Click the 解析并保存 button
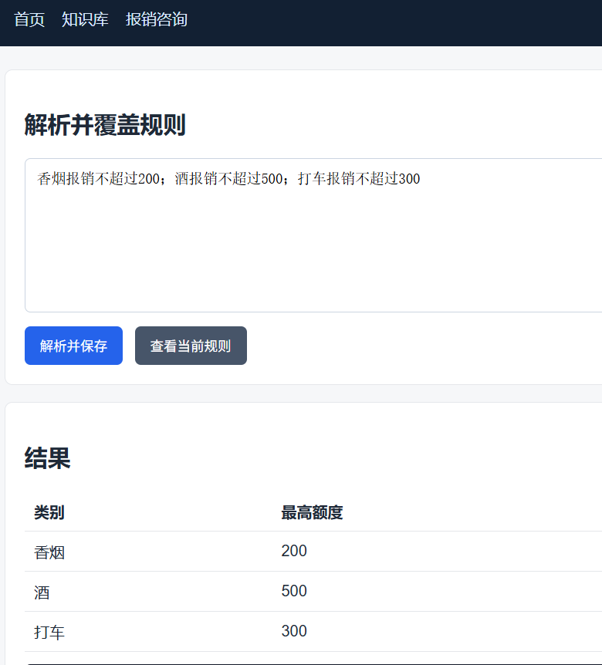Image resolution: width=602 pixels, height=665 pixels. coord(73,346)
